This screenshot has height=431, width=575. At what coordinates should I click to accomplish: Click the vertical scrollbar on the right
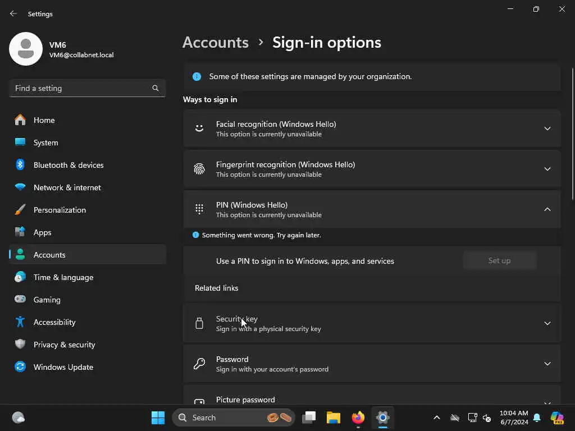[572, 134]
